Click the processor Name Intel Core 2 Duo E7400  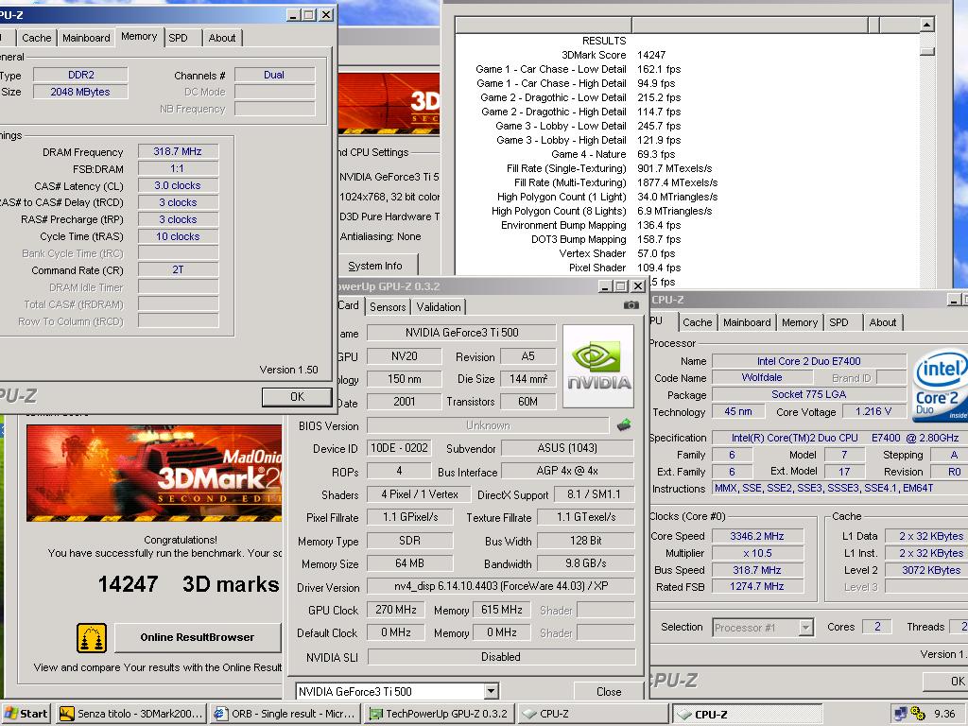pos(809,361)
